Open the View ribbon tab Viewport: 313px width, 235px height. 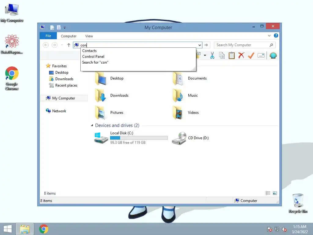tap(89, 36)
